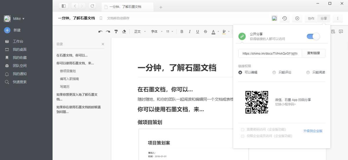Viewport: 348px width, 160px height.
Task: Click the 升级到企业版 link
Action: pos(313,131)
